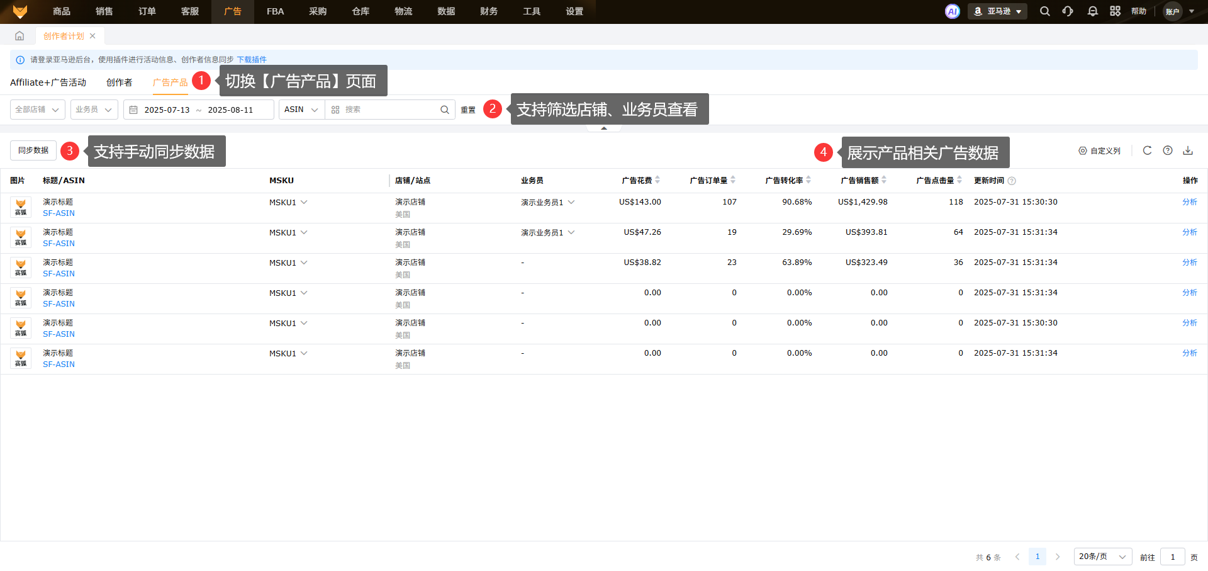Click the refresh icon above the table
Image resolution: width=1208 pixels, height=571 pixels.
(1147, 150)
